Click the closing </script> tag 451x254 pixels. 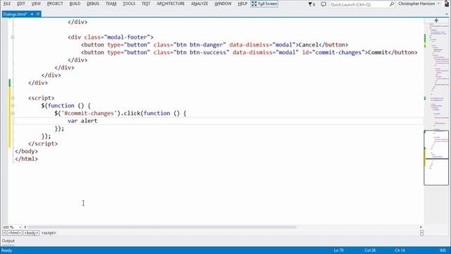pos(43,144)
